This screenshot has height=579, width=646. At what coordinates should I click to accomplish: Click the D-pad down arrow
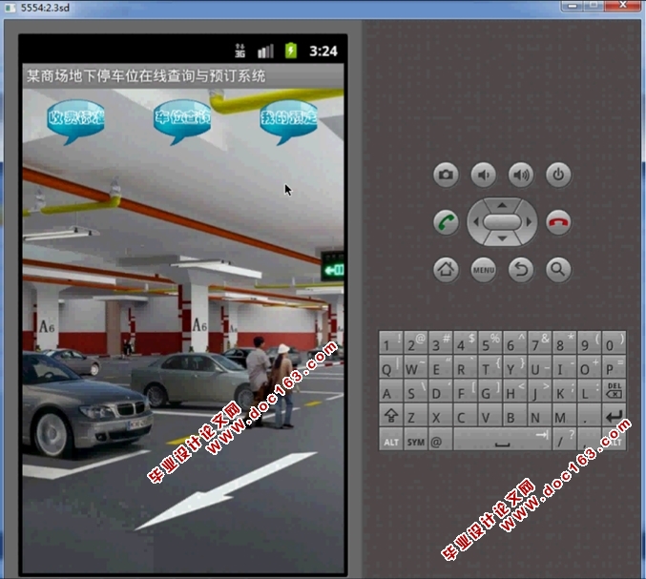tap(502, 238)
